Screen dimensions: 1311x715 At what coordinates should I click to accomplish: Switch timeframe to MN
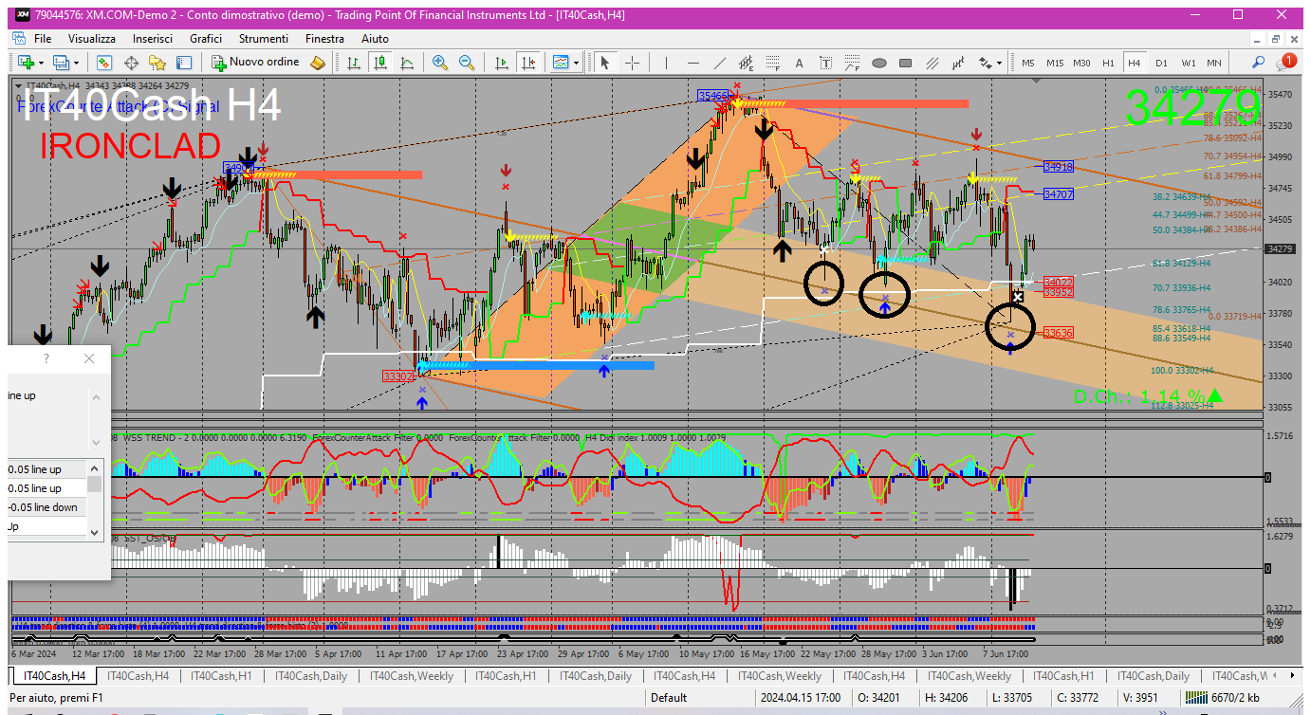pos(1214,63)
